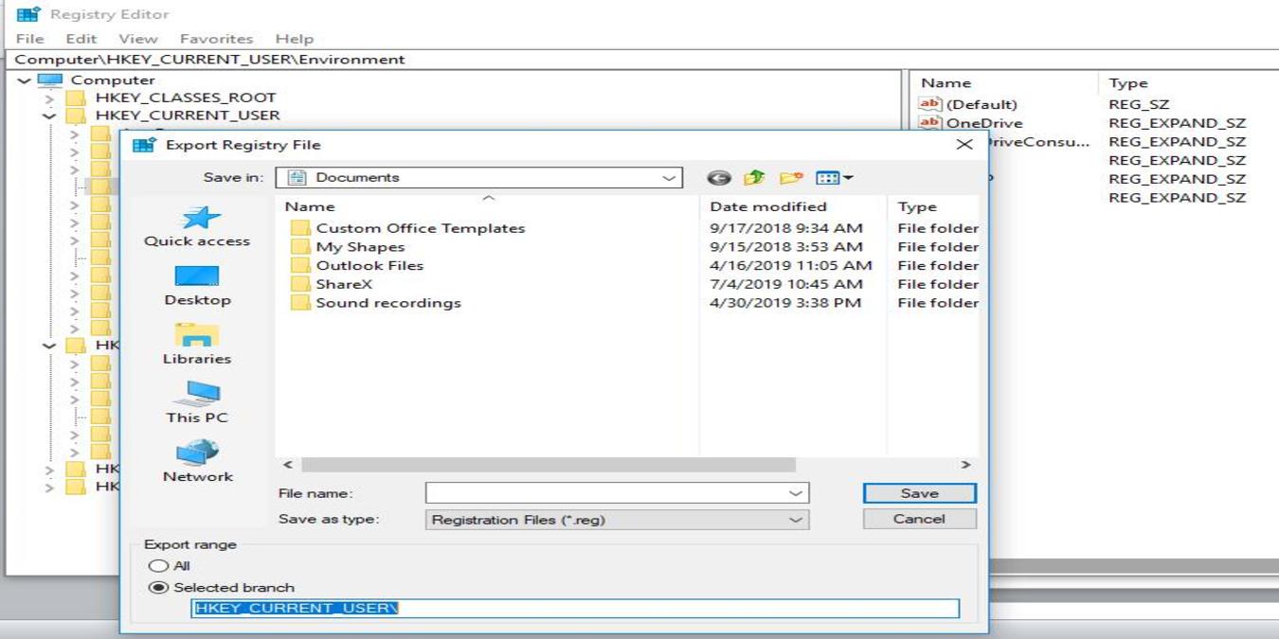This screenshot has height=639, width=1279.
Task: Click inside the File name field
Action: 606,492
